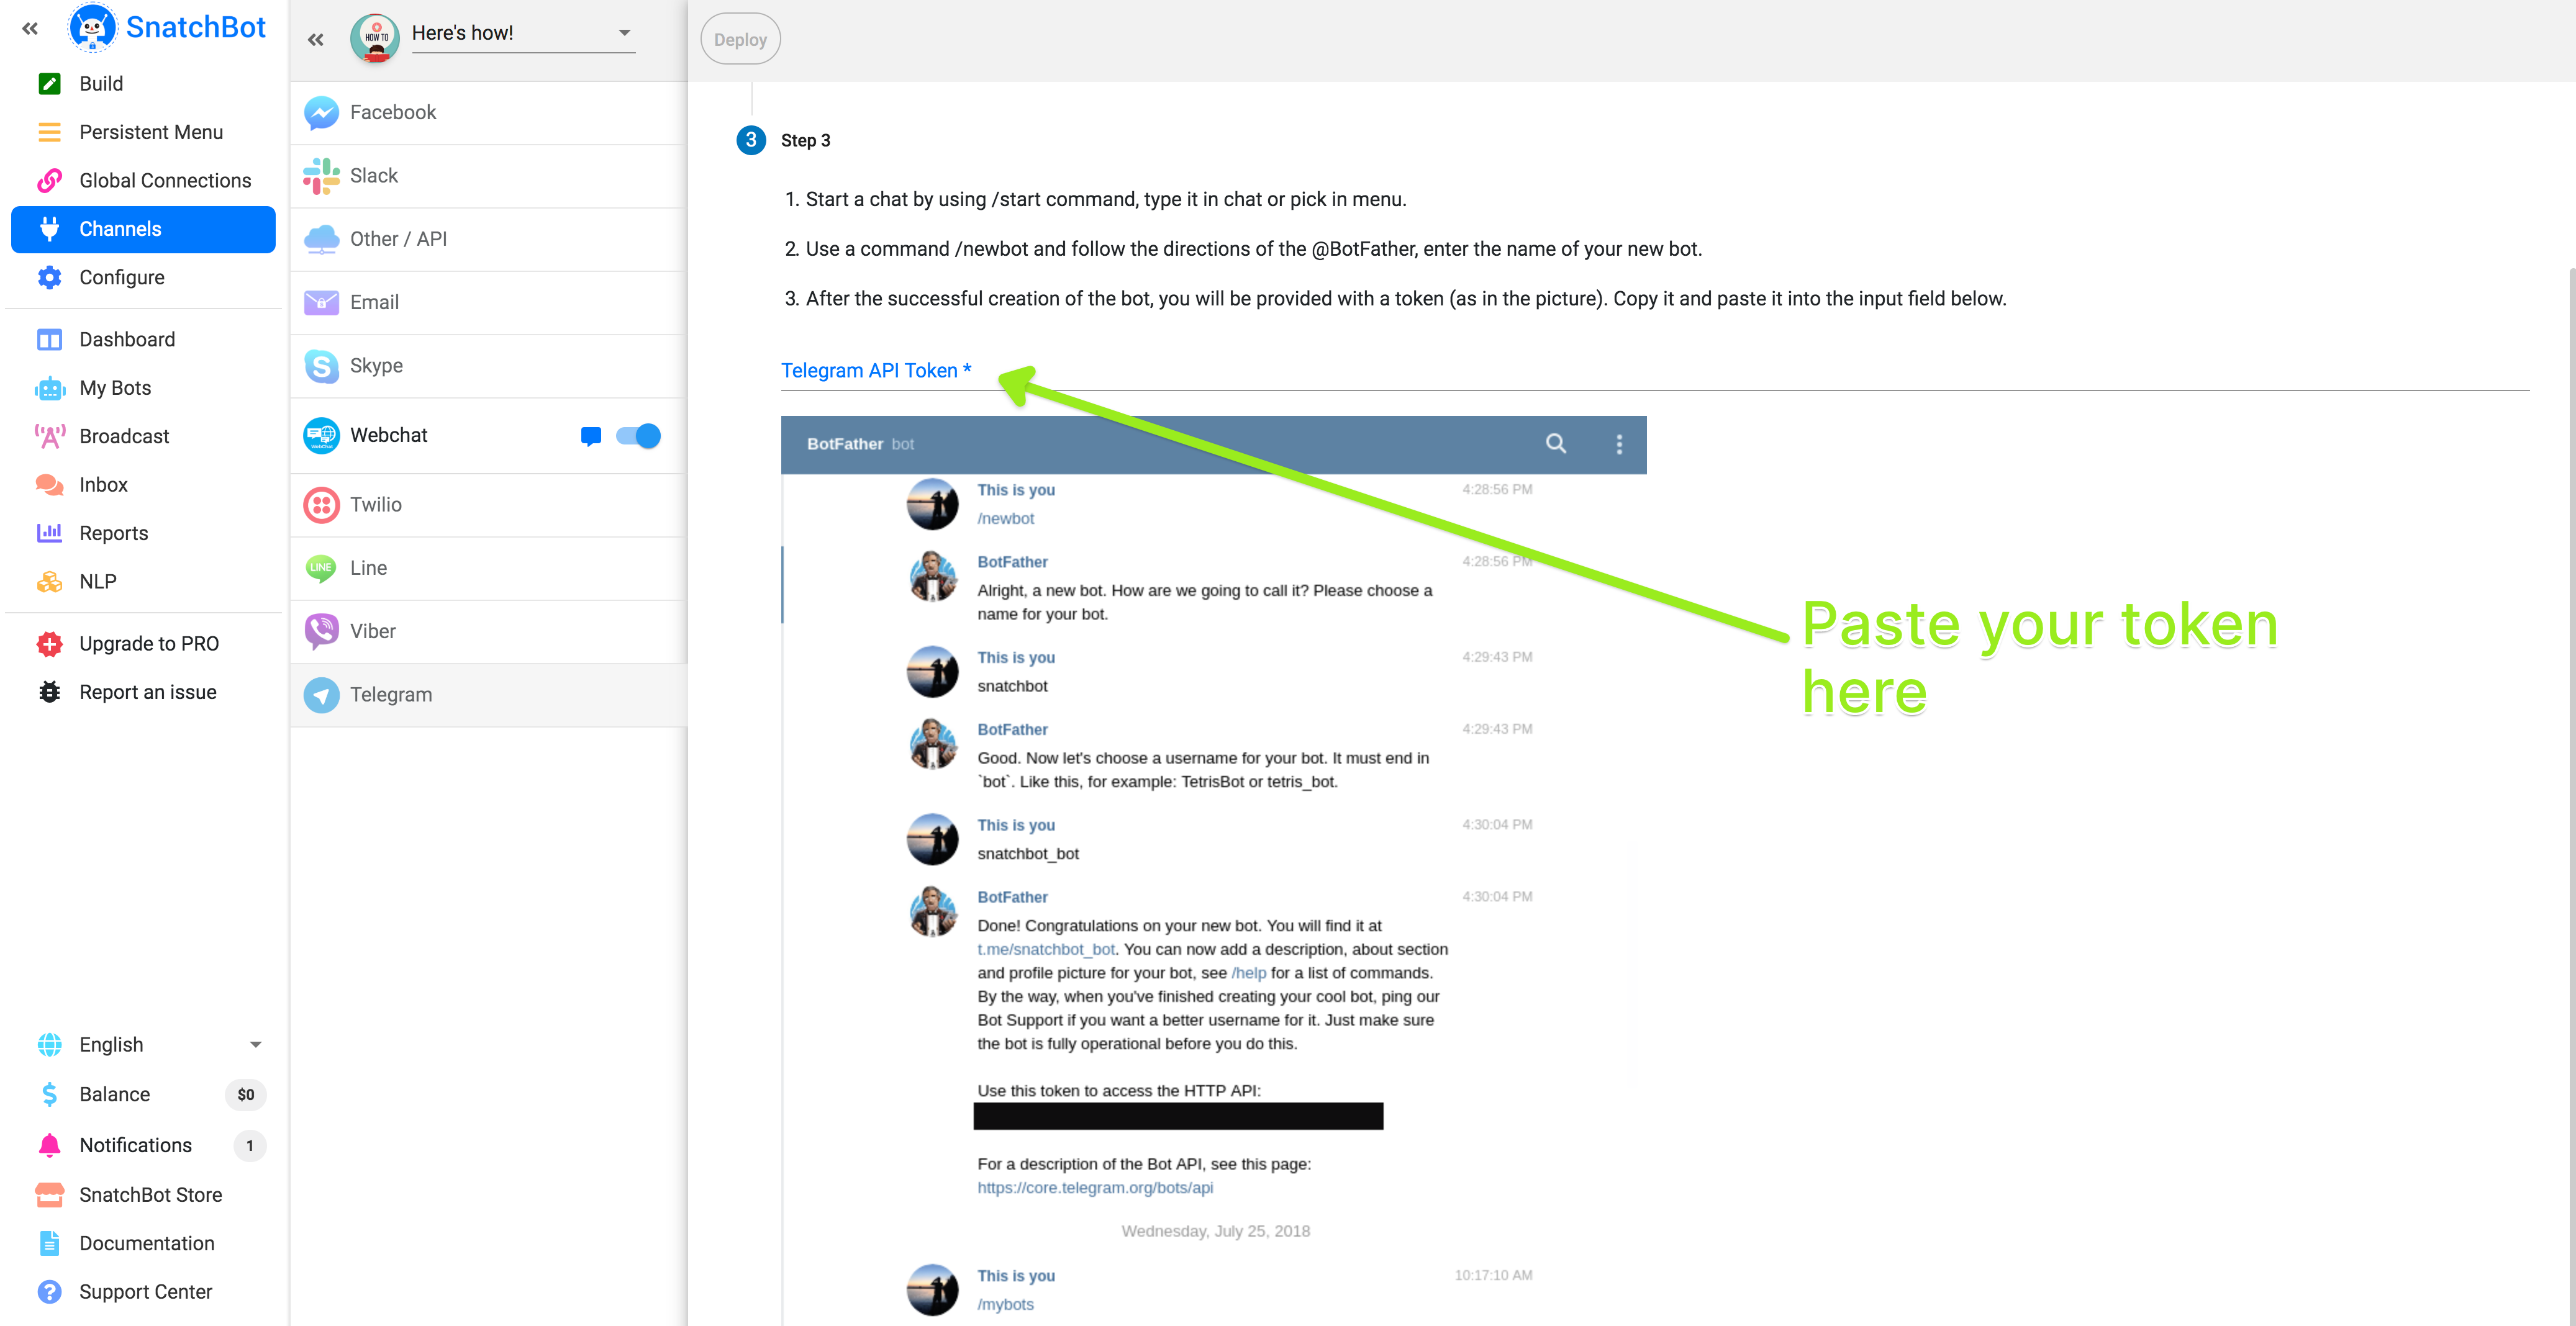The height and width of the screenshot is (1326, 2576).
Task: Click the Deploy button
Action: pyautogui.click(x=740, y=40)
